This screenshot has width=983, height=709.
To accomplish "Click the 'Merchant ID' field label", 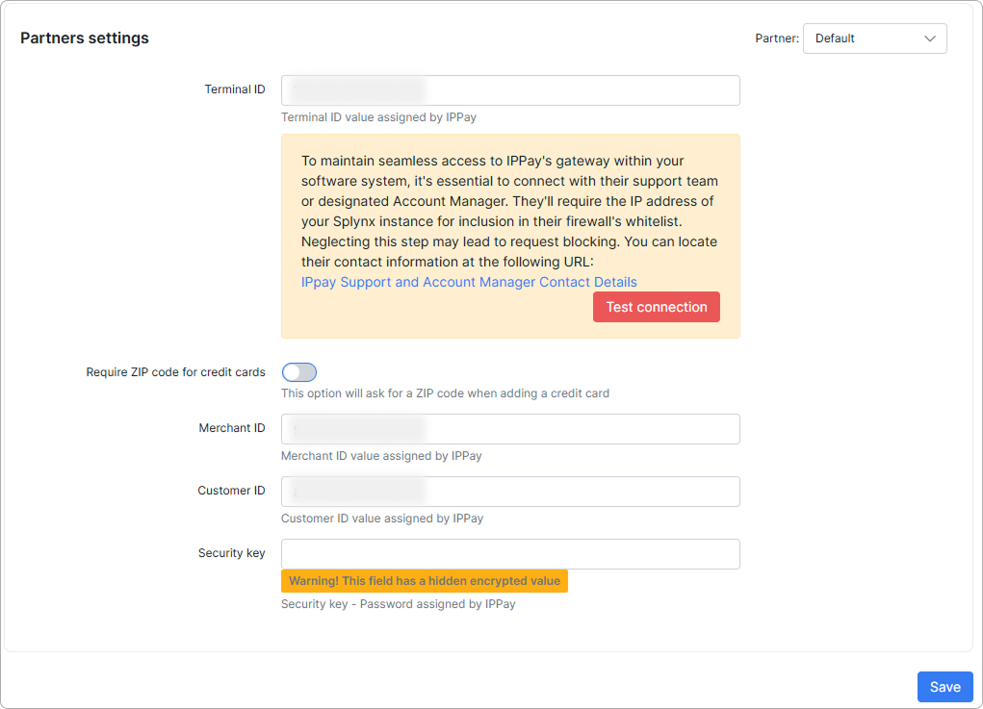I will (x=232, y=428).
